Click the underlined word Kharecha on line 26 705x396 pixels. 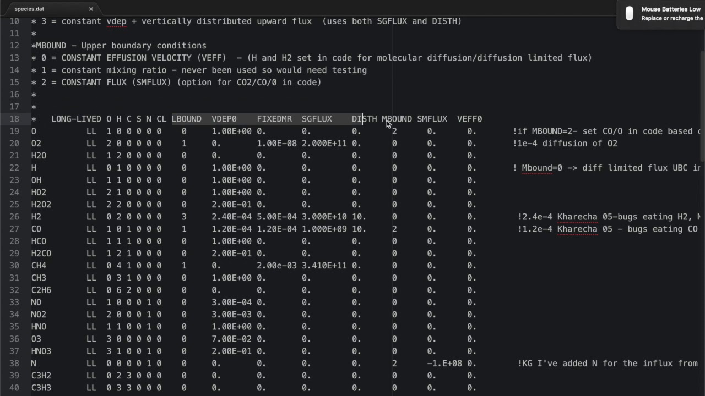tap(577, 217)
